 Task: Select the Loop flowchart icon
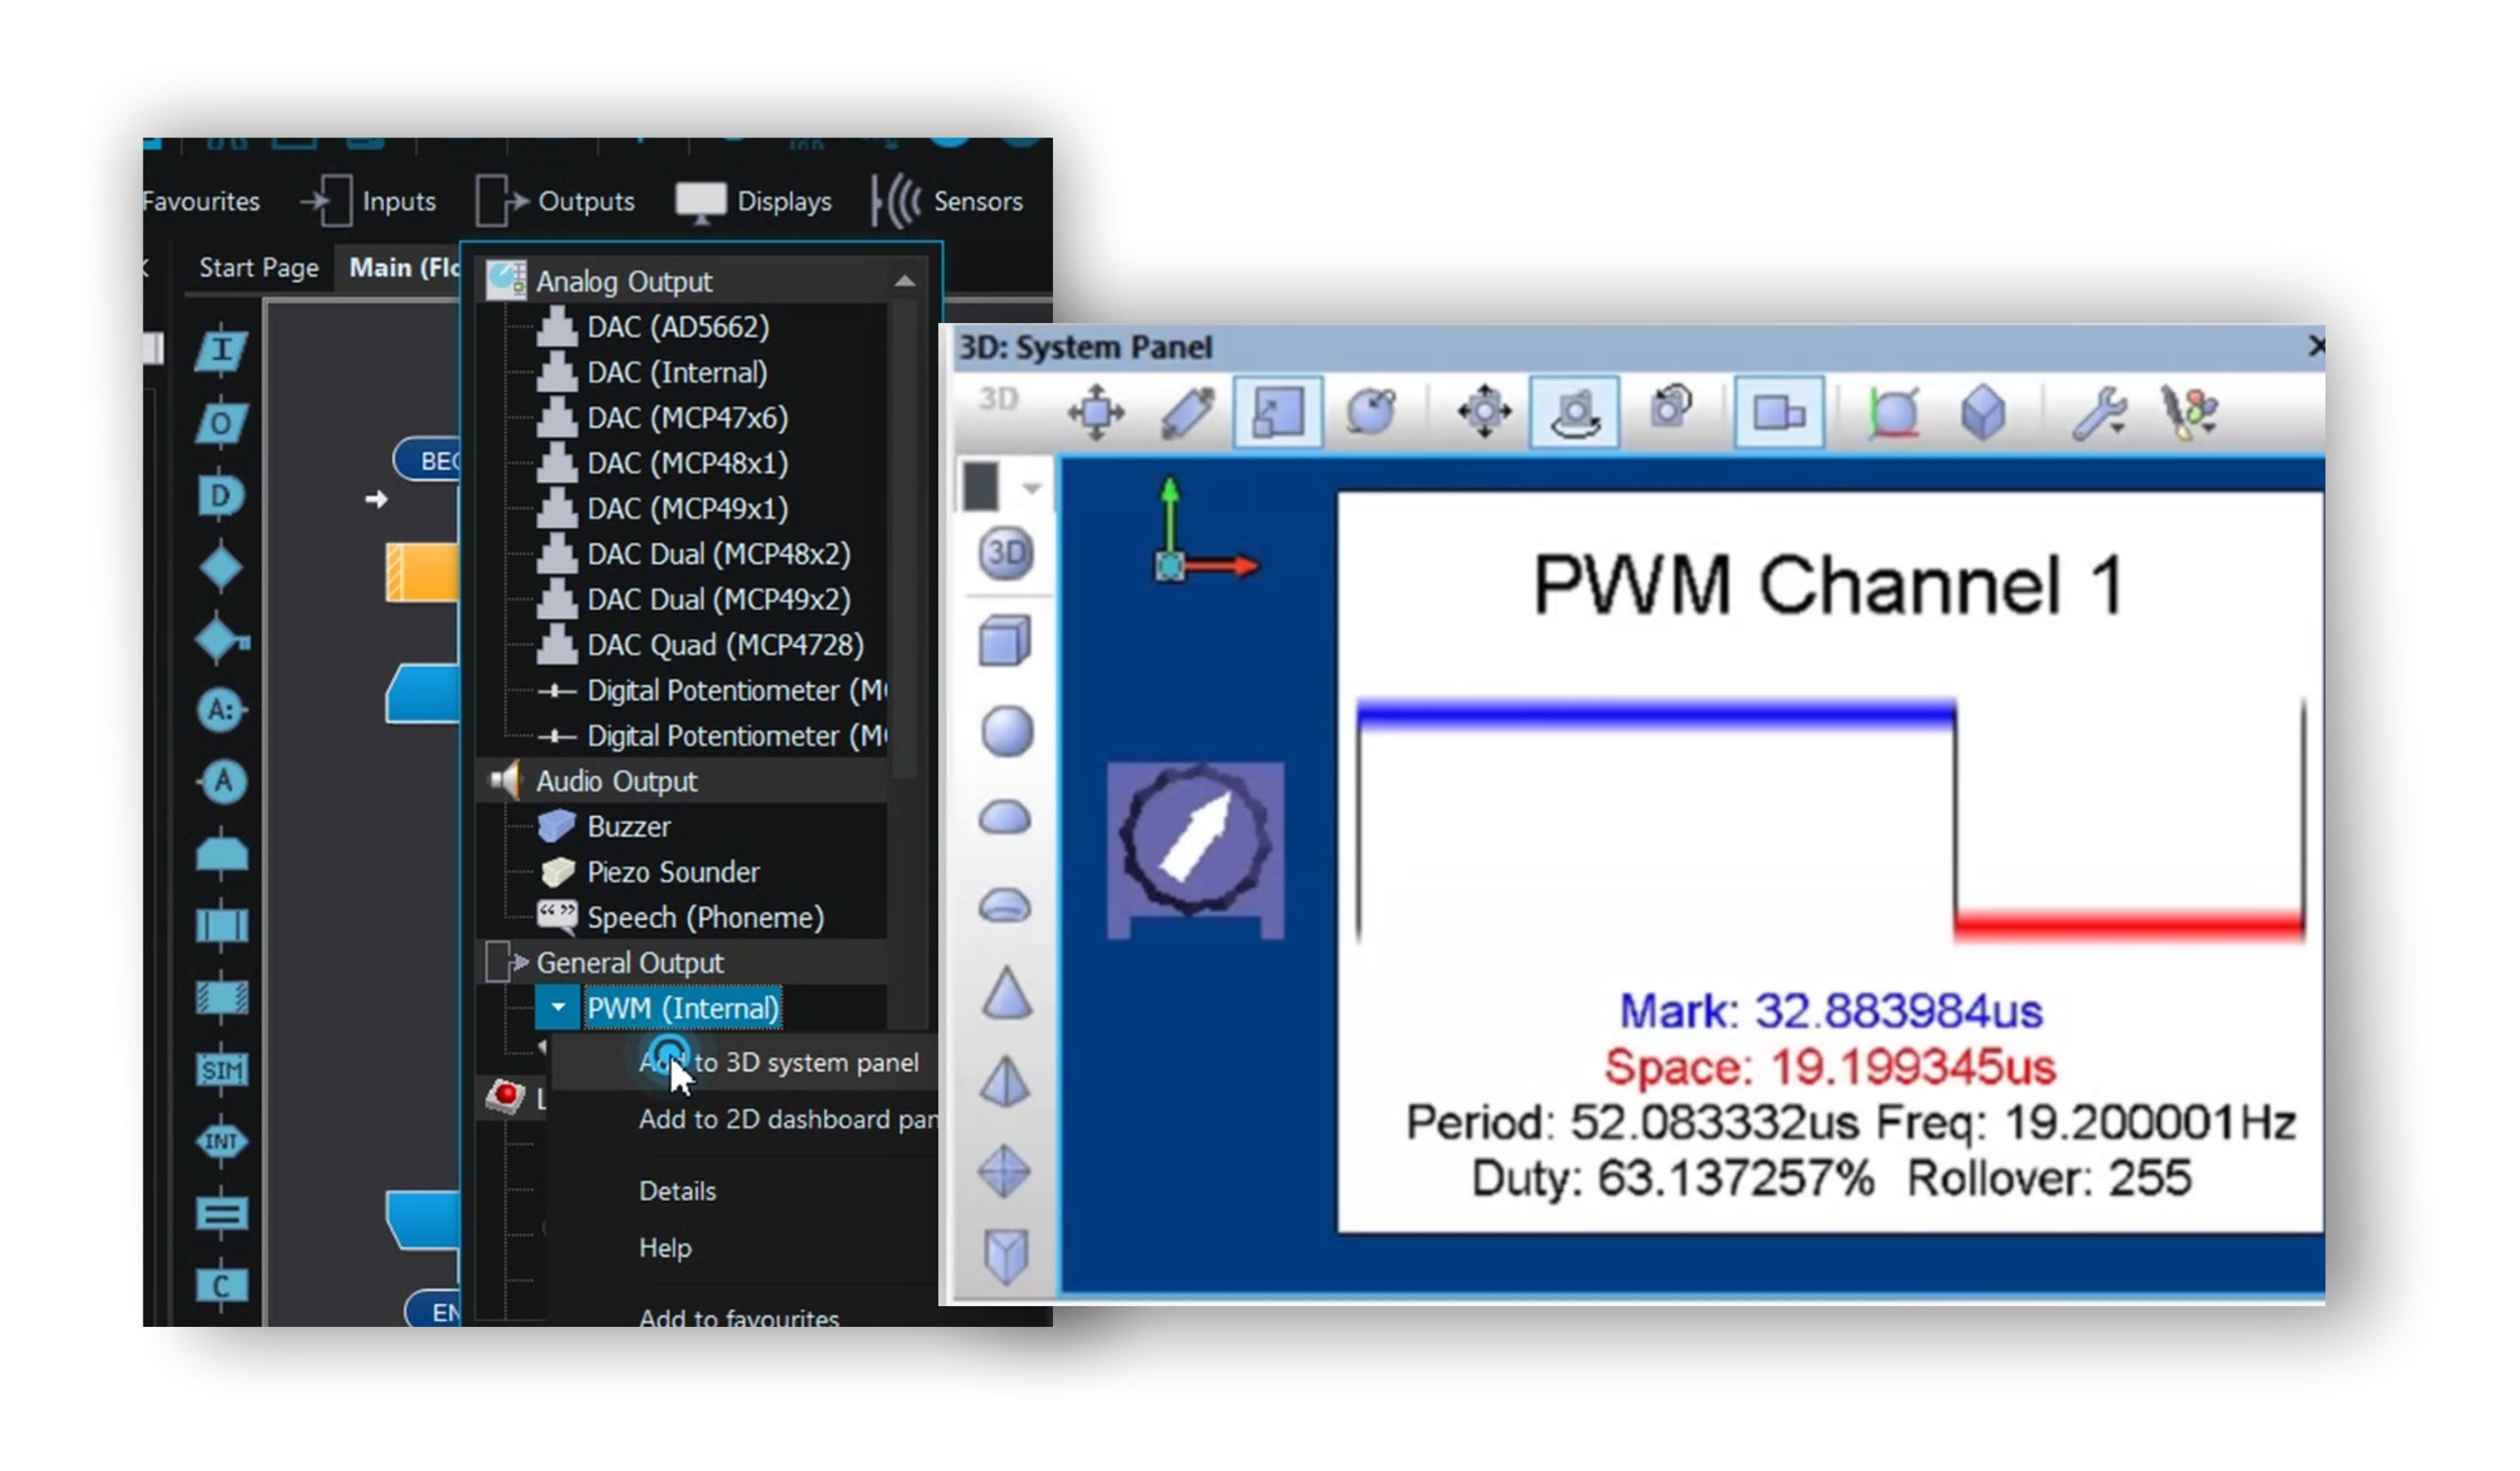[221, 854]
